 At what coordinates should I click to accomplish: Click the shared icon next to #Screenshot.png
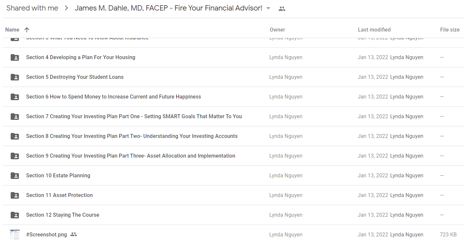[74, 234]
